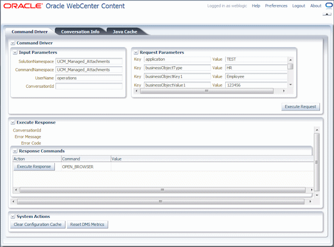Image resolution: width=334 pixels, height=247 pixels.
Task: Collapse the Command Driver section
Action: coord(13,43)
